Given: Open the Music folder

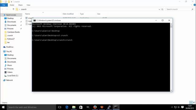Looking at the screenshot, I should [x=9, y=65].
